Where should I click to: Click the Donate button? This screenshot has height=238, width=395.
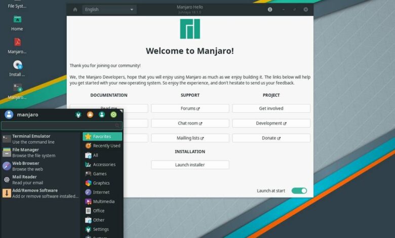click(x=271, y=138)
